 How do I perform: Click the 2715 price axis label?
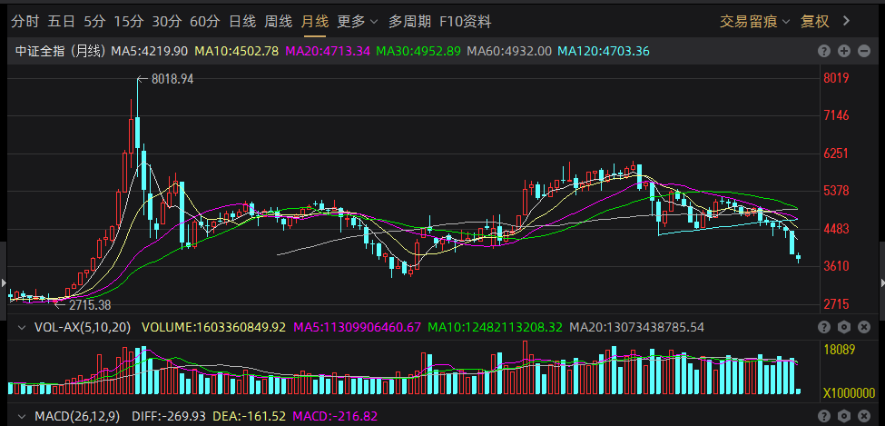[x=838, y=304]
